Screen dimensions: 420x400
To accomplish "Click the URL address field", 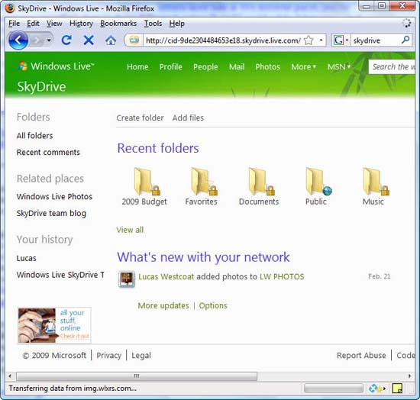I will [223, 40].
